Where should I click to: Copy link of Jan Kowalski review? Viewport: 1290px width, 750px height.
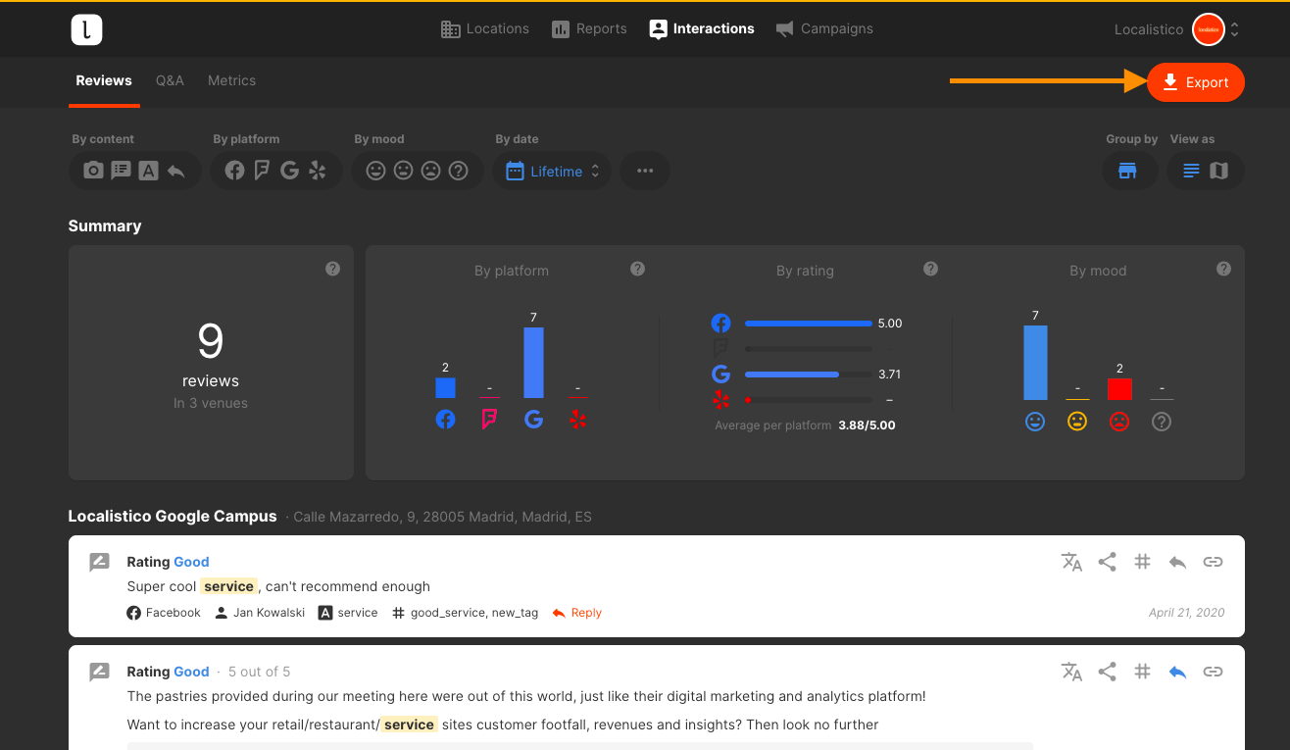coord(1213,562)
